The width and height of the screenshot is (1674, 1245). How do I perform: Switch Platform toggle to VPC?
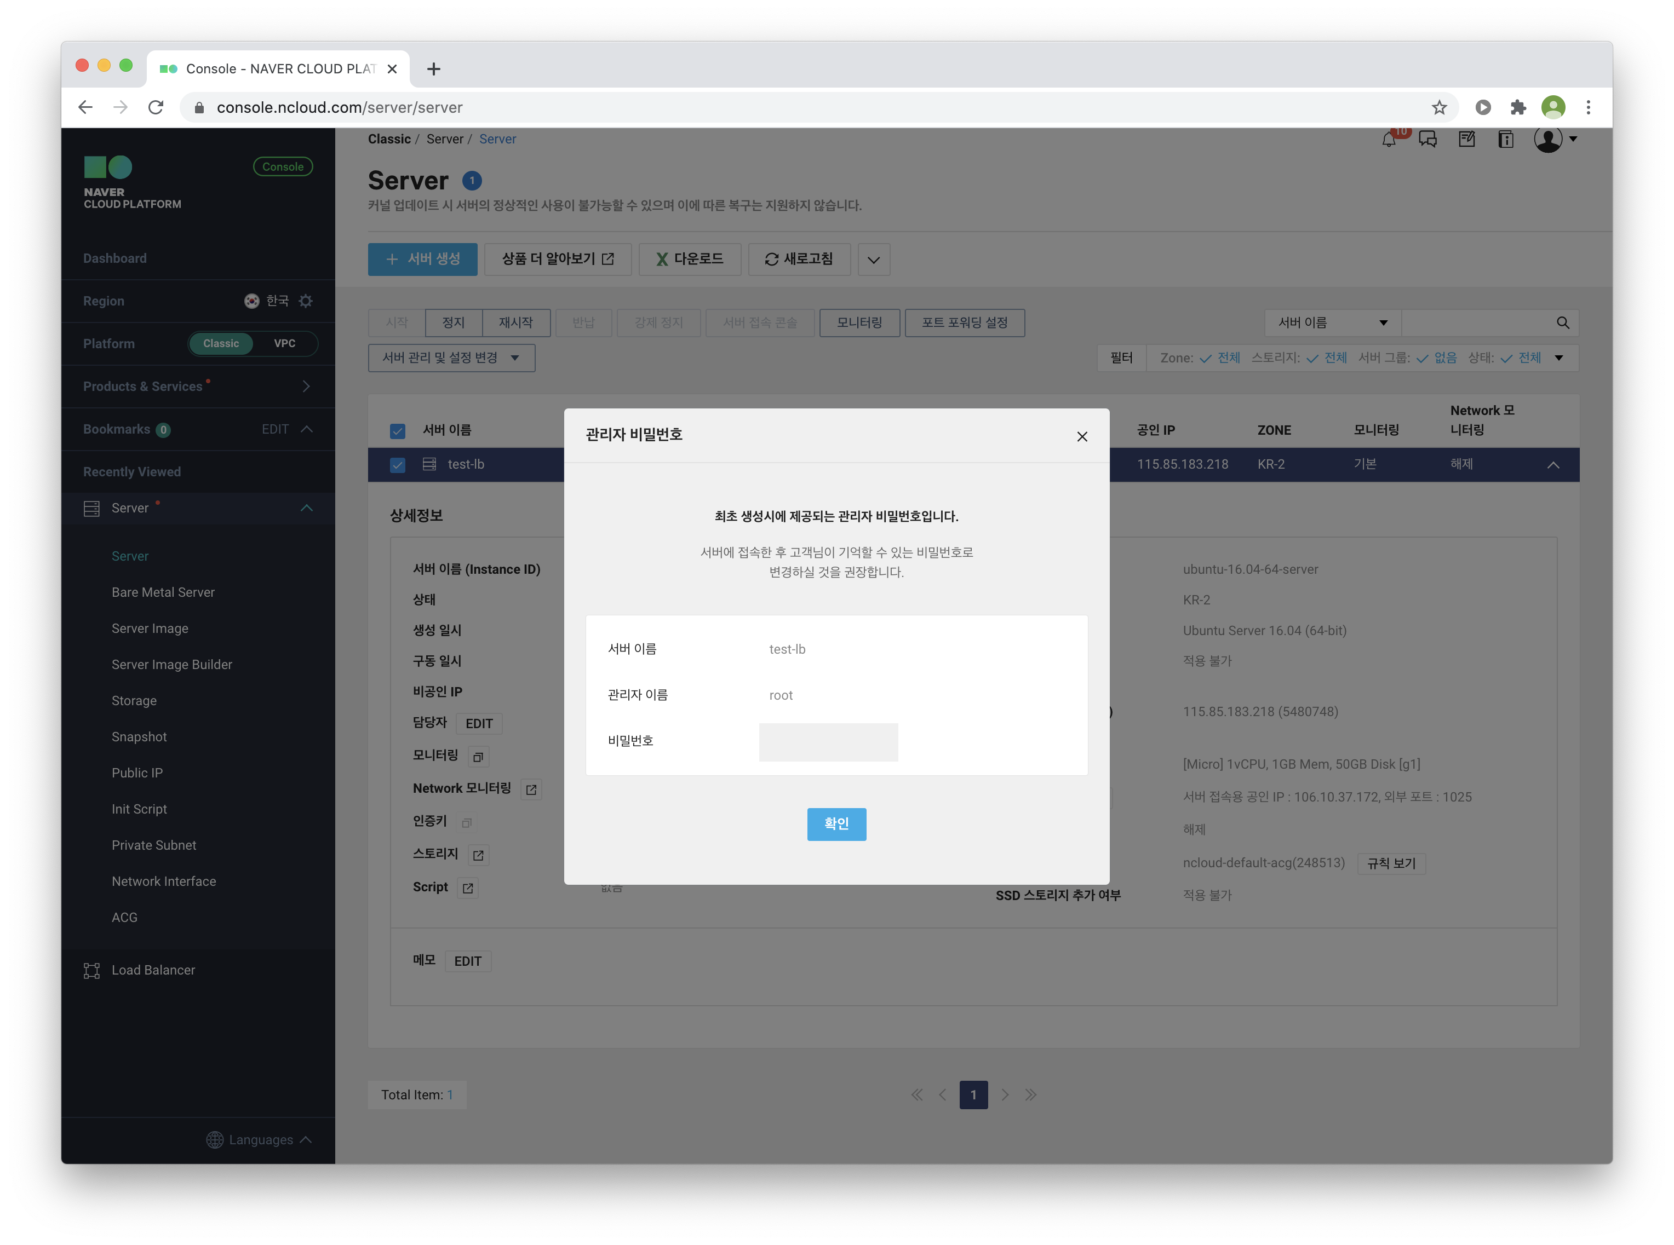(284, 344)
